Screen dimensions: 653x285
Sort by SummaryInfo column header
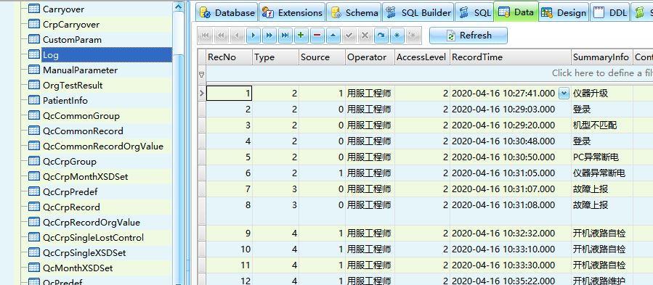click(x=601, y=57)
